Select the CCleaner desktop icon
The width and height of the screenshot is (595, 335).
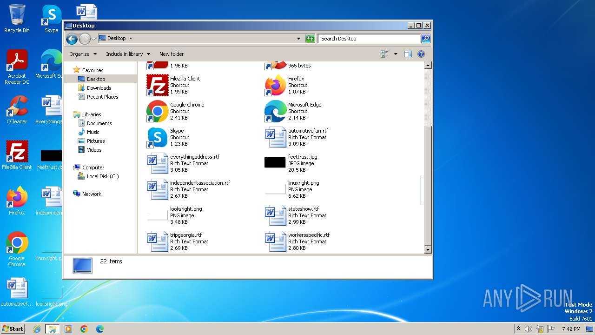[17, 110]
